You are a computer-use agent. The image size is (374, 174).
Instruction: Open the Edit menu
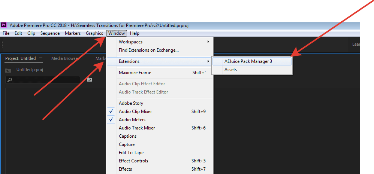point(18,33)
